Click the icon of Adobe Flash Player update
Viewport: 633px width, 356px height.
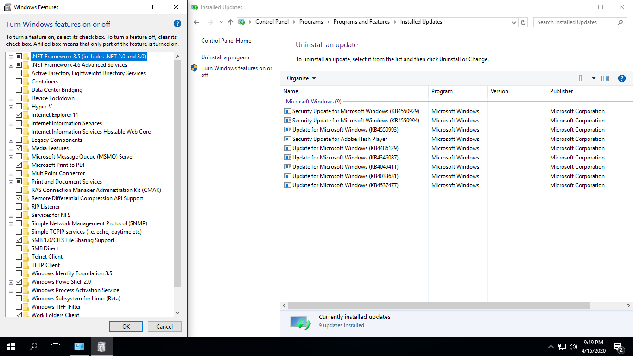287,139
